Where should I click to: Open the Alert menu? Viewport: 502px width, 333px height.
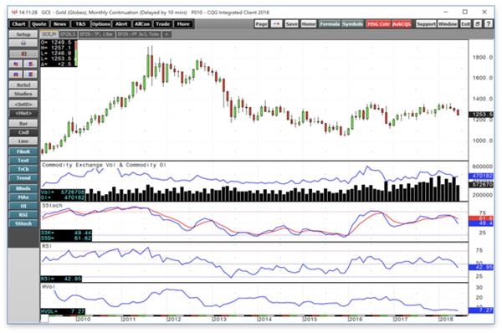coord(121,24)
